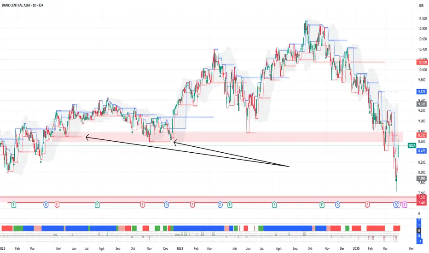Select the gray 9.336 price label
Viewport: 429px width, 253px height.
click(x=421, y=104)
